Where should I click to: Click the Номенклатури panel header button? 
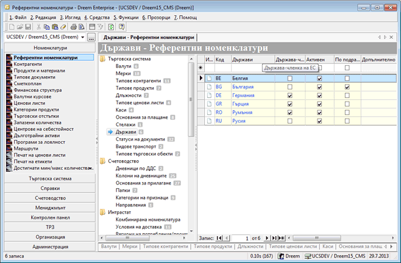[x=50, y=48]
